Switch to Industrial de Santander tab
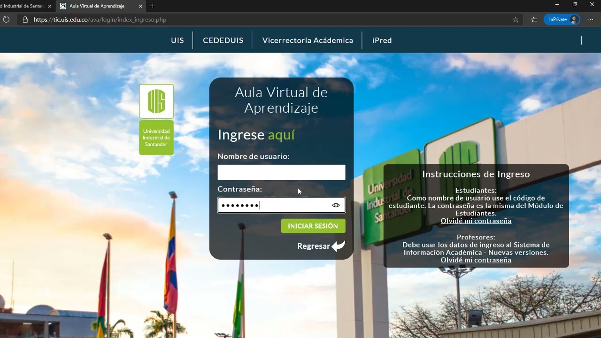The height and width of the screenshot is (338, 601). [x=23, y=6]
